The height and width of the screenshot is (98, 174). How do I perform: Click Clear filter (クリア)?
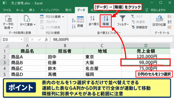(x=137, y=17)
